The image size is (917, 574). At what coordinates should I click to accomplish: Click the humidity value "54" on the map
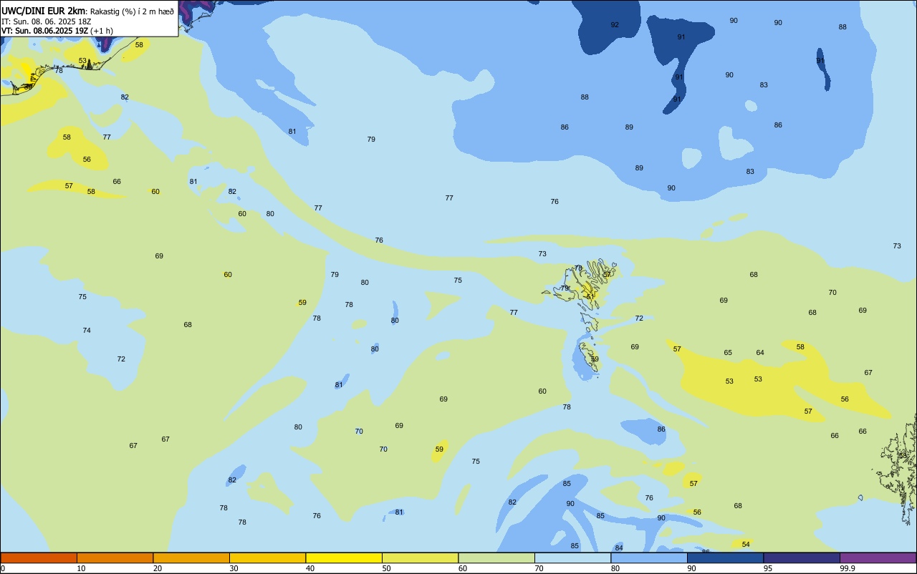746,545
